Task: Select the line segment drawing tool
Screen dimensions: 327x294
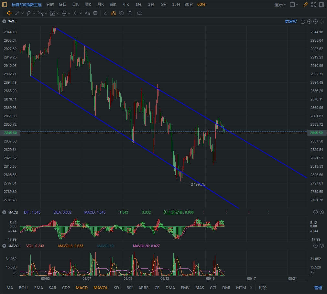Action: pos(17,13)
